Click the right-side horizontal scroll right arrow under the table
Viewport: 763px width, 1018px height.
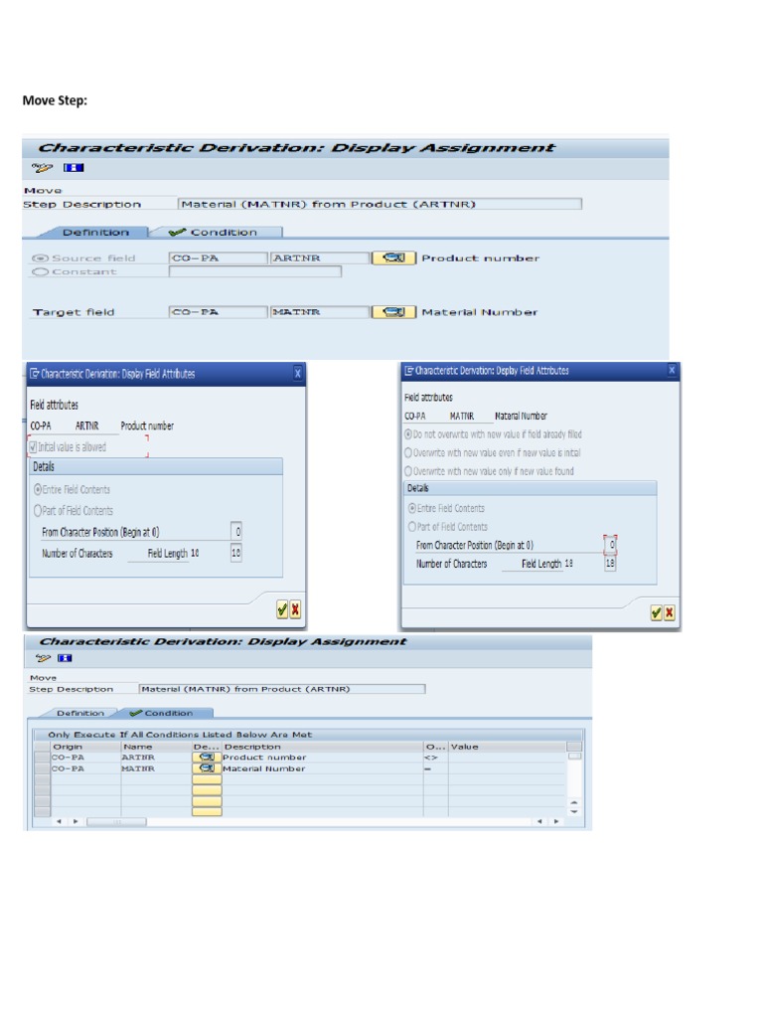click(x=556, y=822)
